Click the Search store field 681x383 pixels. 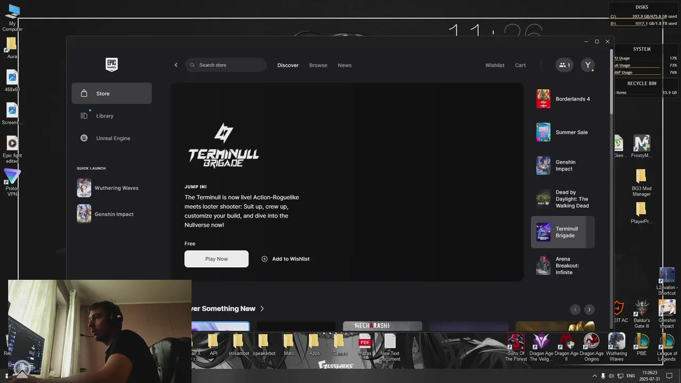tap(226, 65)
